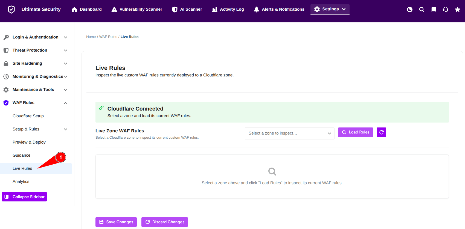Click Discard Changes button

point(165,222)
